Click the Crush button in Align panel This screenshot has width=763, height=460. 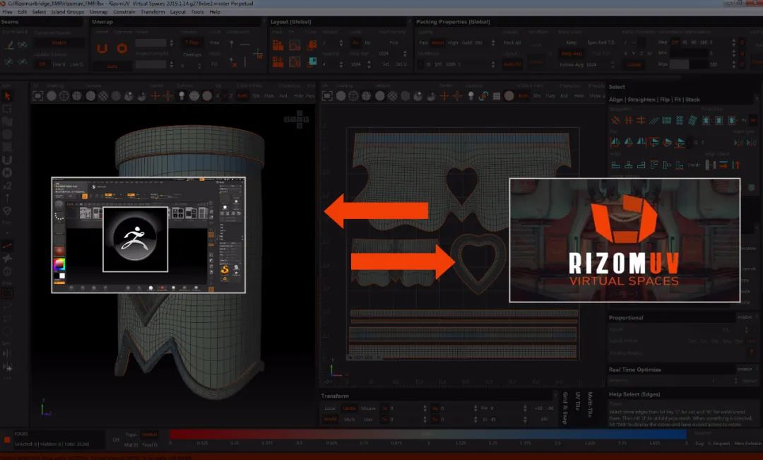tap(694, 165)
